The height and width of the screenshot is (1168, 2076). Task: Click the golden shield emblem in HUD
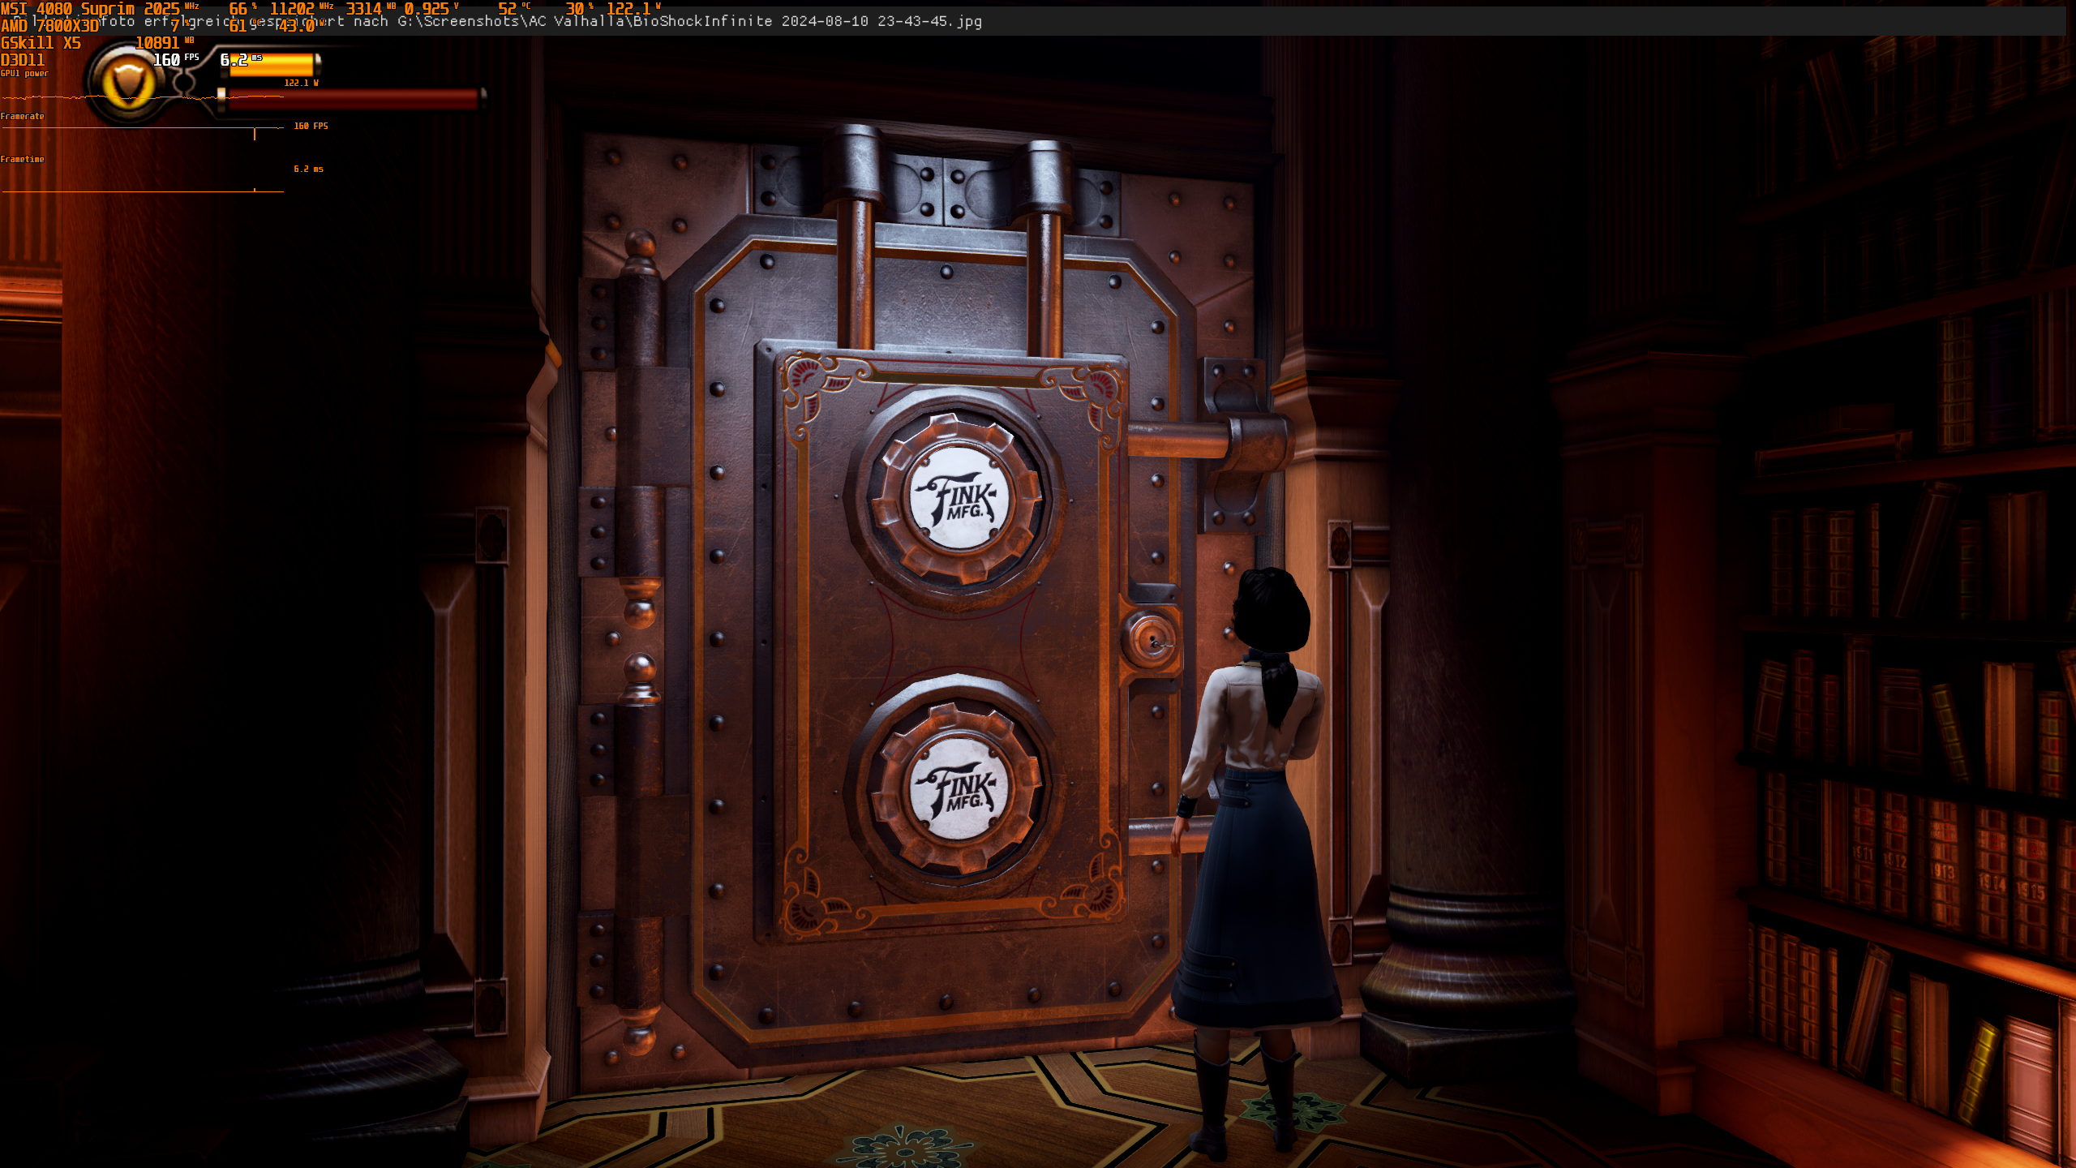tap(129, 83)
